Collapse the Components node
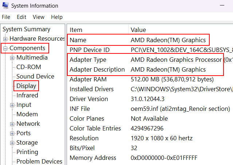This screenshot has height=165, width=233. click(x=5, y=49)
